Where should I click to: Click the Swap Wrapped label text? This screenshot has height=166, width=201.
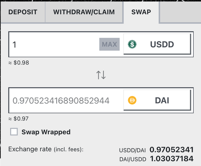[x=46, y=132]
